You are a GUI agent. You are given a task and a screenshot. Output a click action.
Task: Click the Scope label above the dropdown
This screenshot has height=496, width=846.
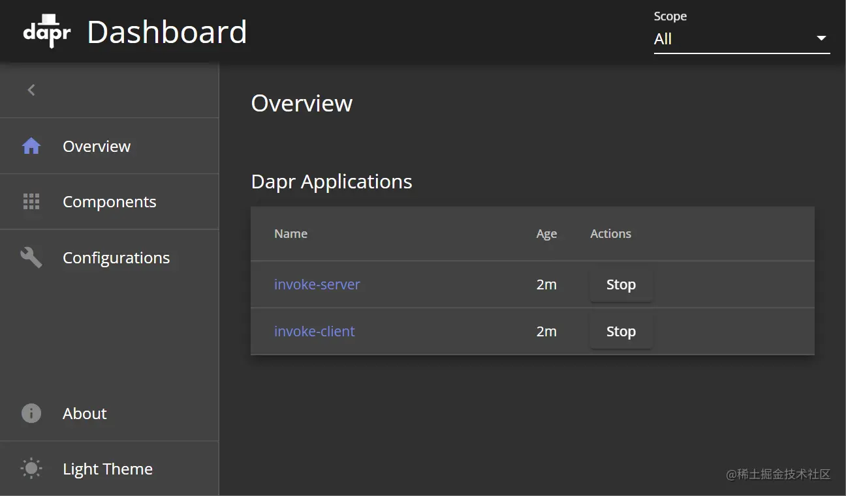click(x=670, y=16)
